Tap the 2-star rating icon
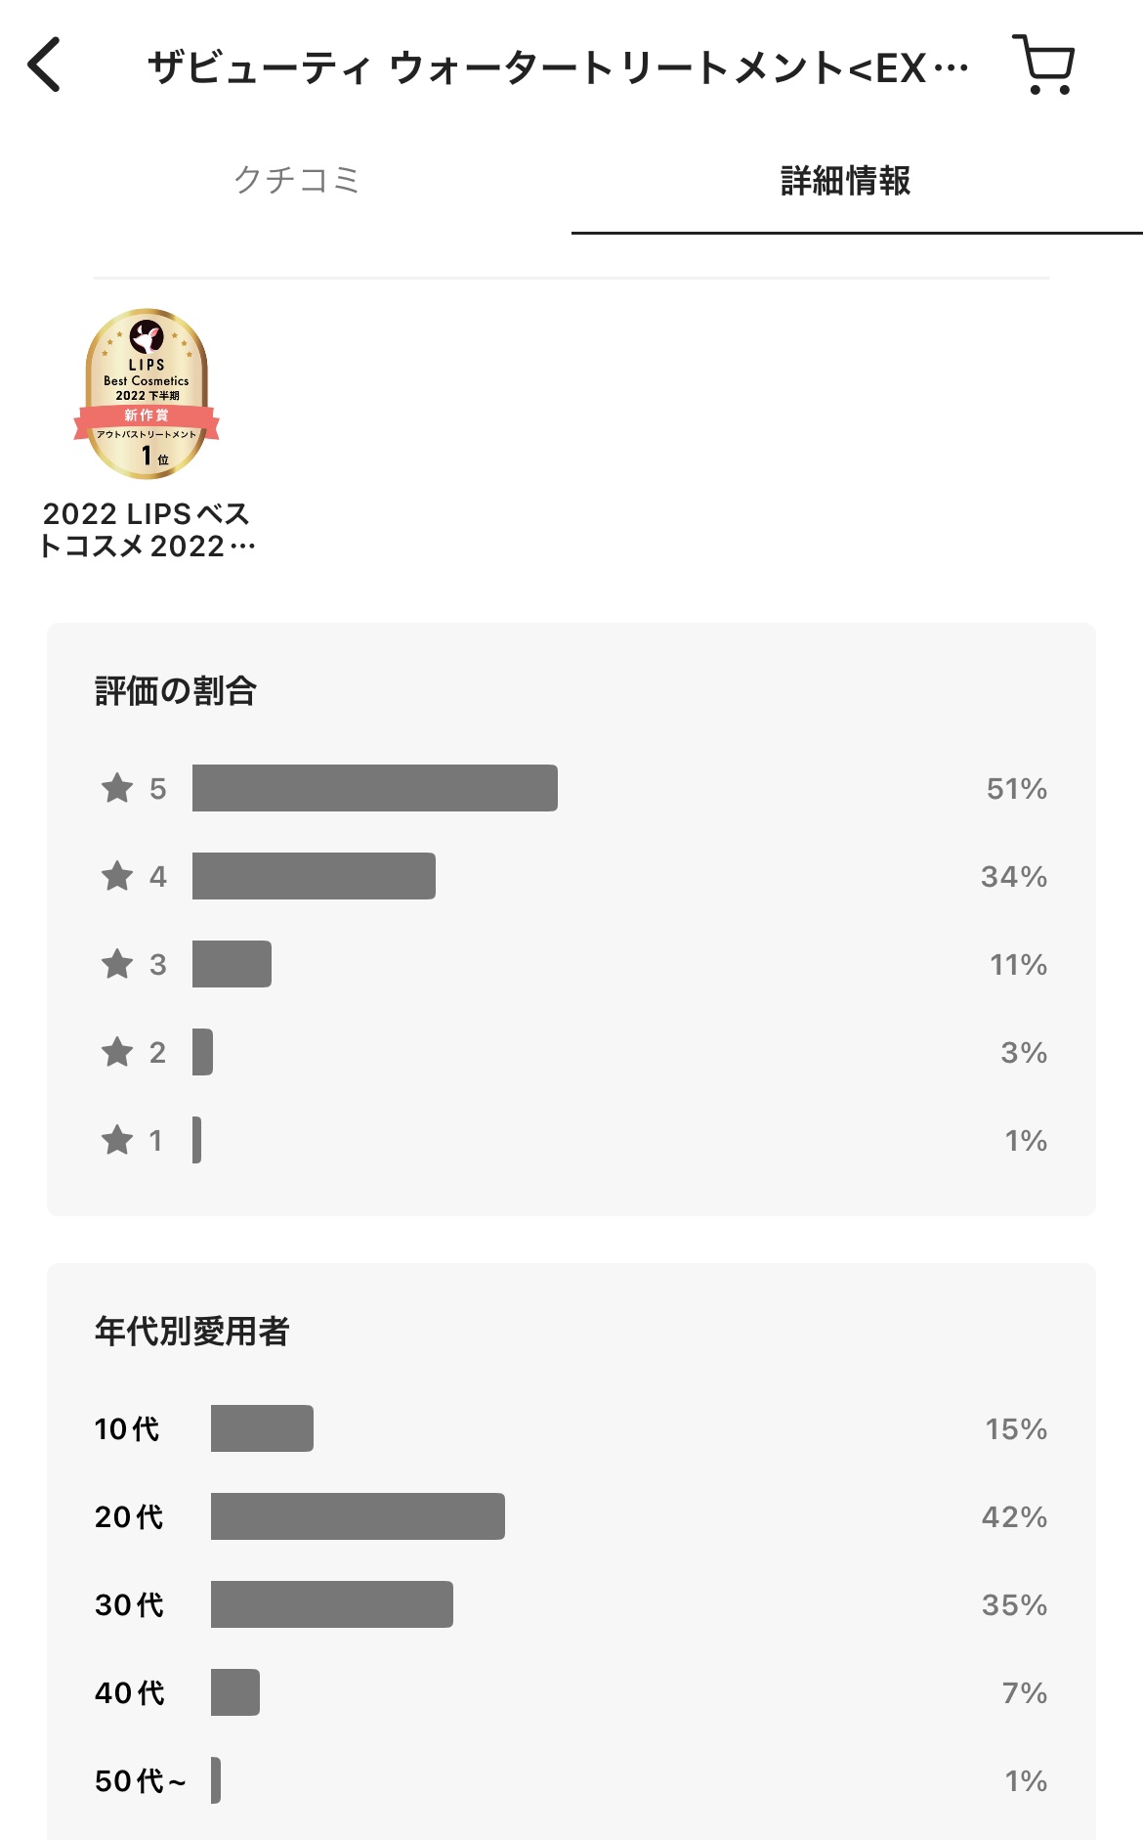 pyautogui.click(x=117, y=1052)
